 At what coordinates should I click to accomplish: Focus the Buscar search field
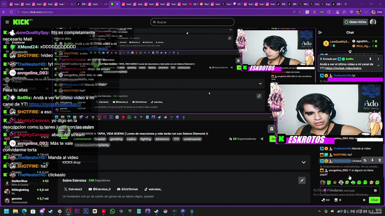(x=192, y=22)
